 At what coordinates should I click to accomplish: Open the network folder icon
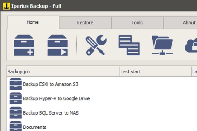(162, 45)
